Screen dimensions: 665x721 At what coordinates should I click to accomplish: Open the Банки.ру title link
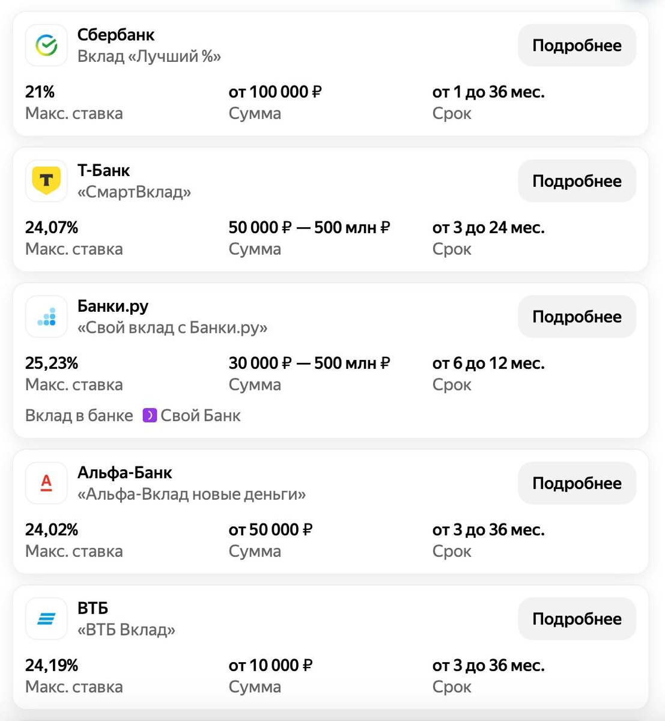click(x=113, y=306)
